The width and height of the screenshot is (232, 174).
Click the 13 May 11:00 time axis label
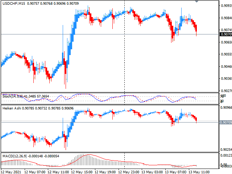(x=199, y=172)
